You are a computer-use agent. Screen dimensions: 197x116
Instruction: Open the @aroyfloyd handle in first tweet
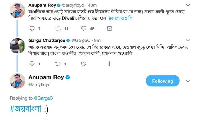[x=73, y=5]
